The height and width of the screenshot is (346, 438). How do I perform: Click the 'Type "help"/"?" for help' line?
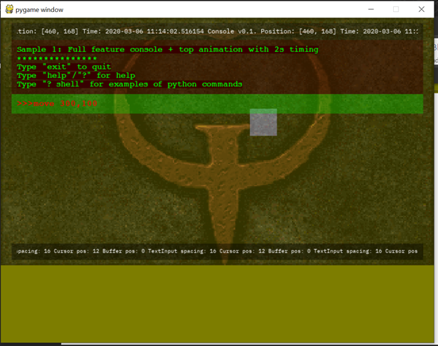pyautogui.click(x=76, y=75)
